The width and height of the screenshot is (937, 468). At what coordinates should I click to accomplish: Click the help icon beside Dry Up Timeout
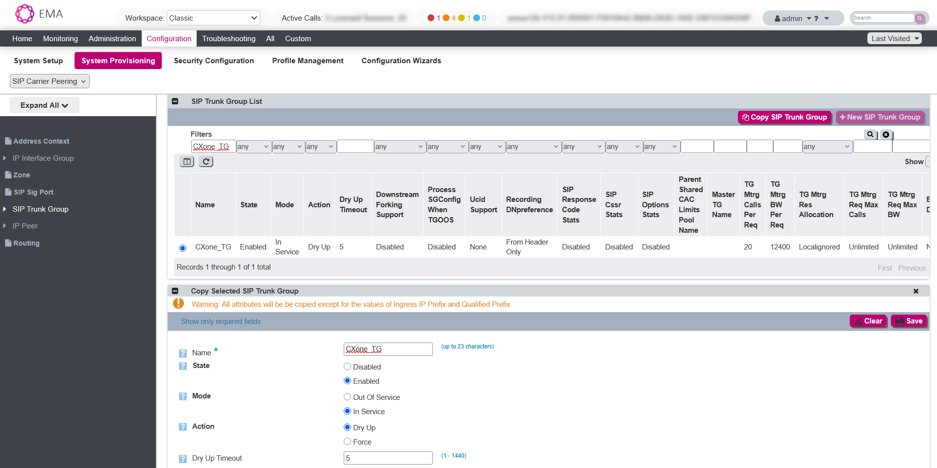click(x=183, y=459)
